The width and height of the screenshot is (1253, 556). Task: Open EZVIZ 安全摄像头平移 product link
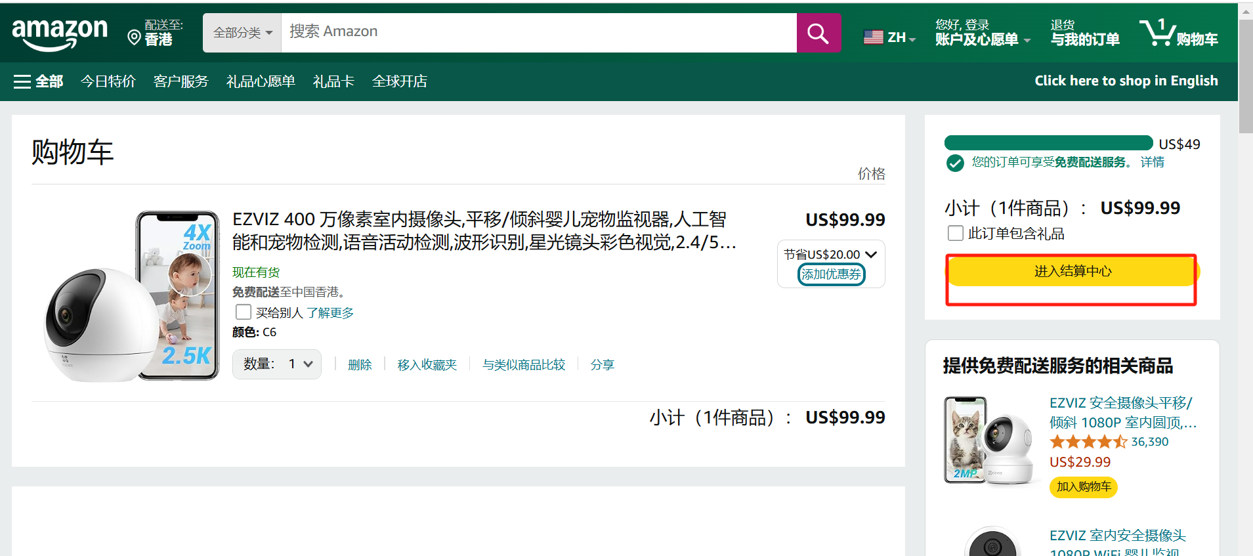tap(1123, 412)
